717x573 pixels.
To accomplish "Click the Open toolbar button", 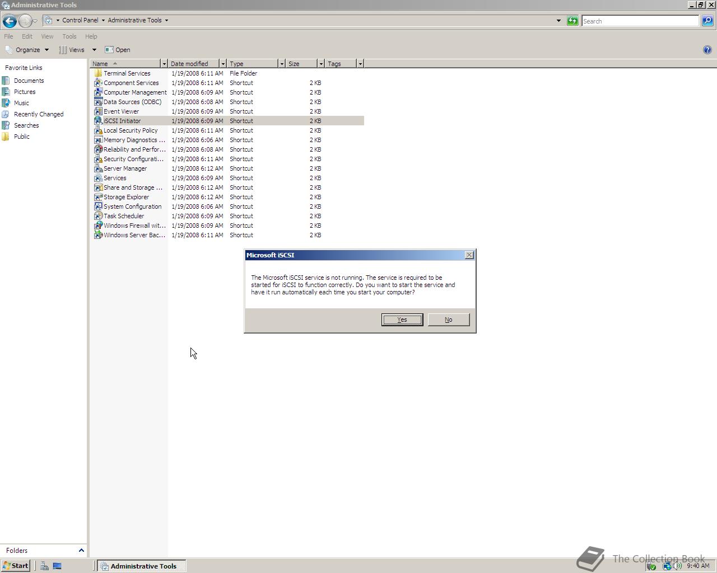I will (118, 50).
